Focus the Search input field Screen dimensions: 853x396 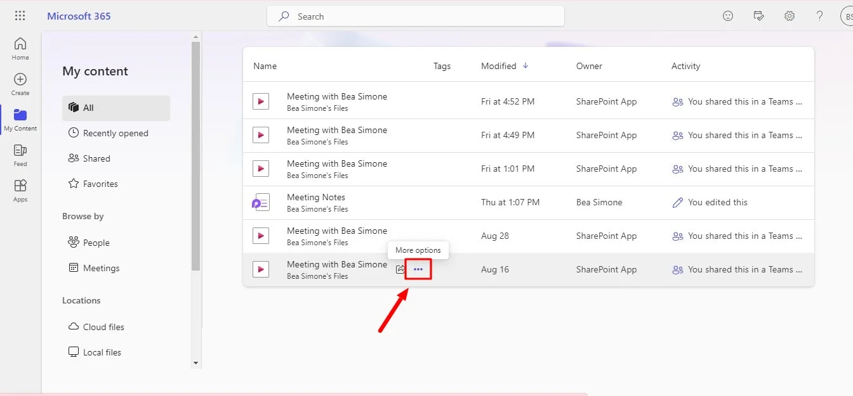pos(416,16)
